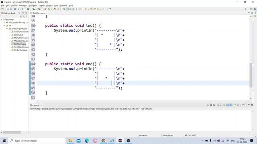Minimize the Console panel

pyautogui.click(x=249, y=105)
